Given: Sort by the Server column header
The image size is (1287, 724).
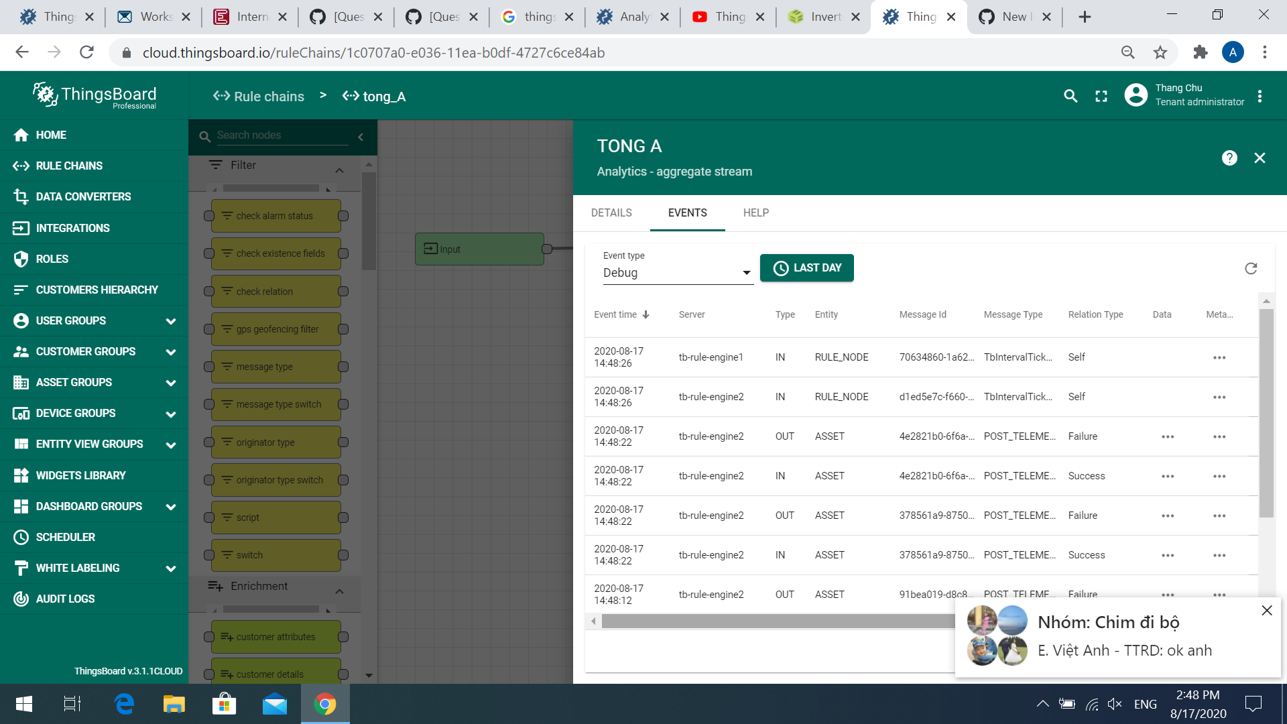Looking at the screenshot, I should pos(692,314).
